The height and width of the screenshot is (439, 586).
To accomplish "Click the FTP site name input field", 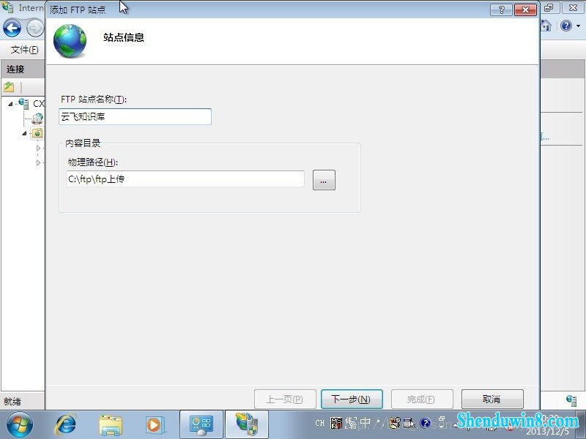I will [135, 117].
